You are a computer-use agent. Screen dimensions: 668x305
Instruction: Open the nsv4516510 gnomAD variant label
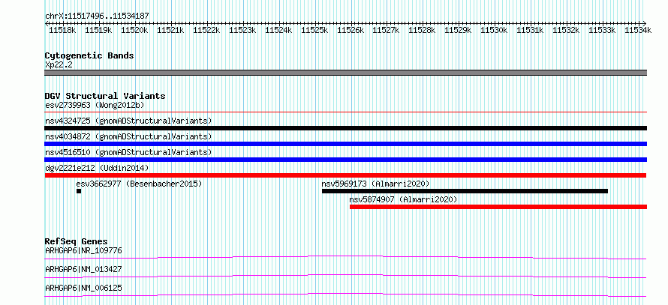128,152
